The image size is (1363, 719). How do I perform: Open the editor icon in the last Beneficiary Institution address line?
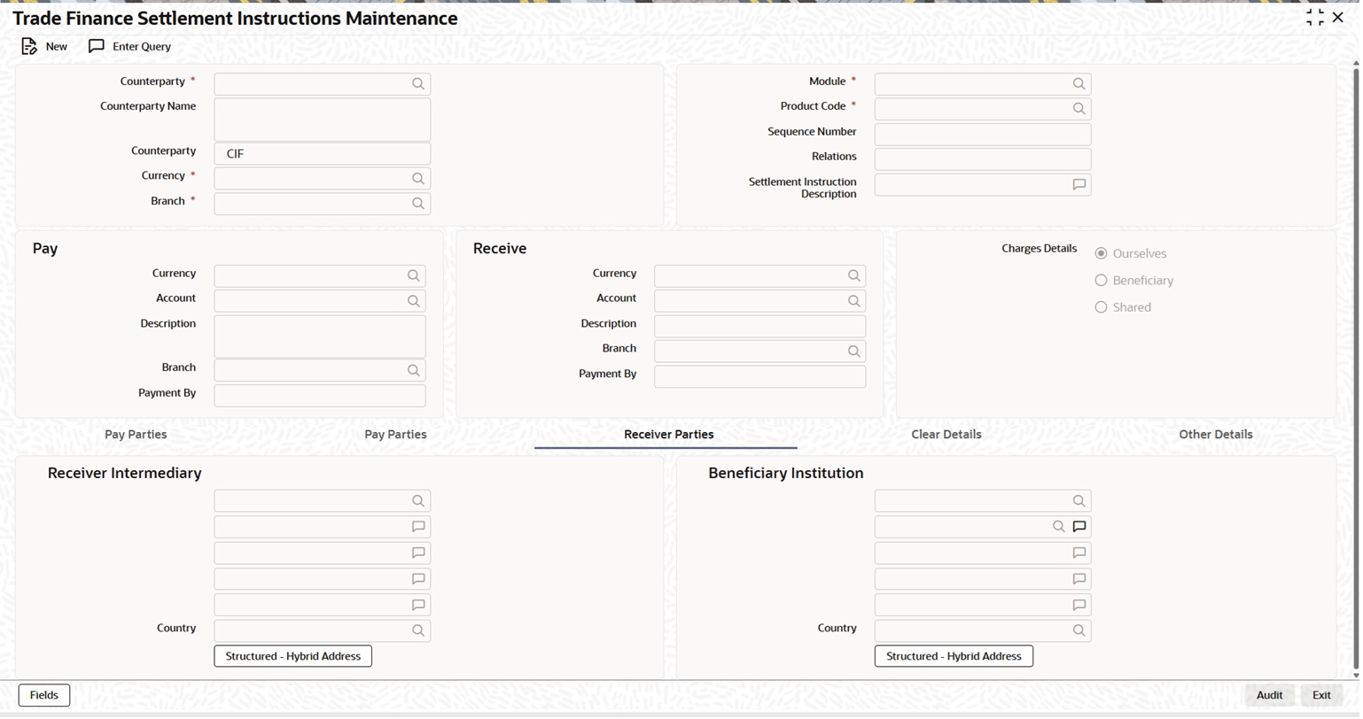point(1079,606)
